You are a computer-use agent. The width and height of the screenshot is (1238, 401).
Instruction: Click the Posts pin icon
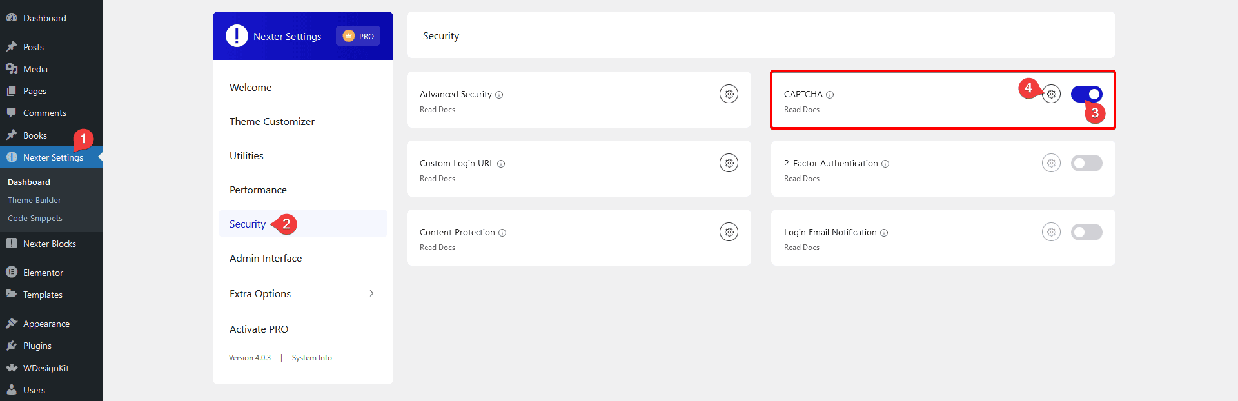click(x=12, y=46)
